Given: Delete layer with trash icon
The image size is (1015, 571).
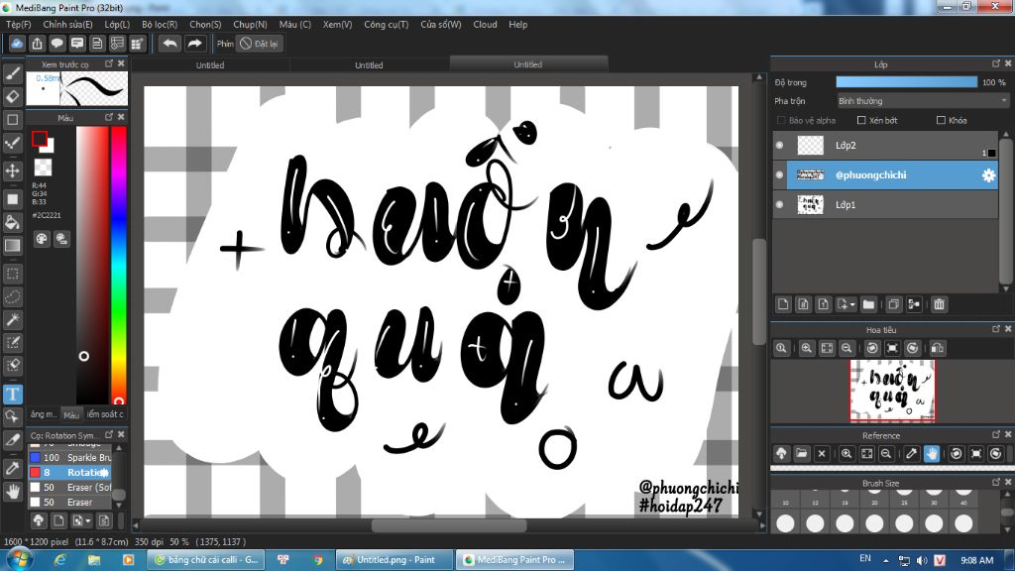Looking at the screenshot, I should click(940, 304).
